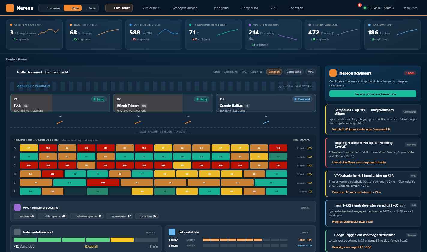Expand Rail autotrein panel via openen
427x252 pixels.
[305, 232]
